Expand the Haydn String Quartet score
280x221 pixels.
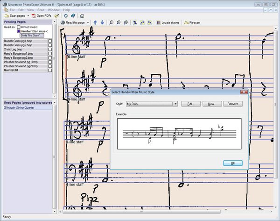pos(5,107)
